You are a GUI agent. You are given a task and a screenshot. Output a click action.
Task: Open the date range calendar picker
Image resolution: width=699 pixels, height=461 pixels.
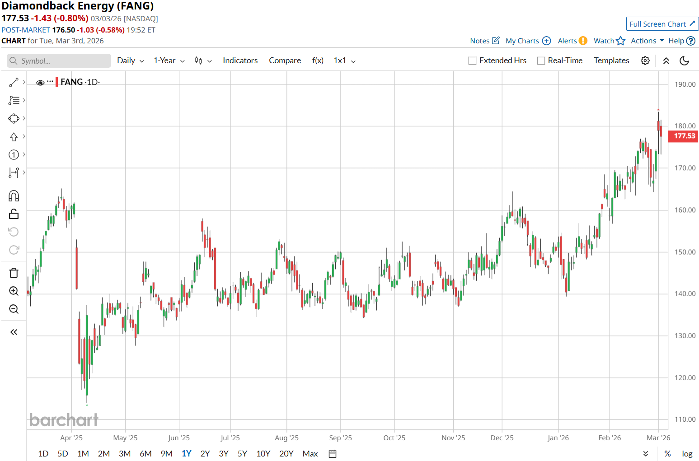click(x=333, y=454)
